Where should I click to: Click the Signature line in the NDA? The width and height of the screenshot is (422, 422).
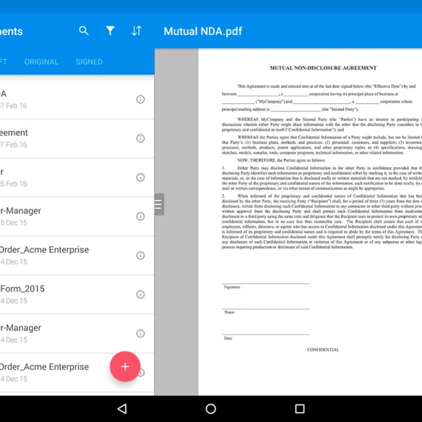[266, 283]
